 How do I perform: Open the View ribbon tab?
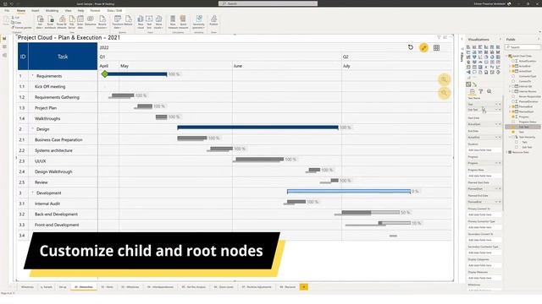pos(68,11)
